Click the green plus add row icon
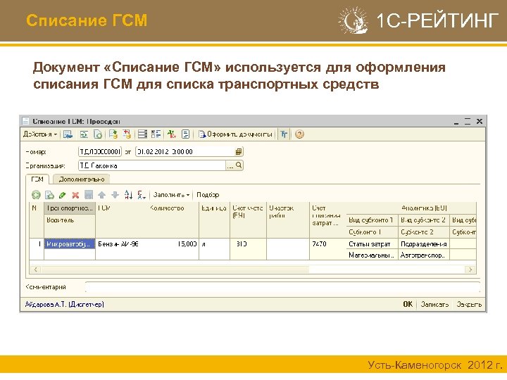Image resolution: width=507 pixels, height=380 pixels. click(x=36, y=195)
